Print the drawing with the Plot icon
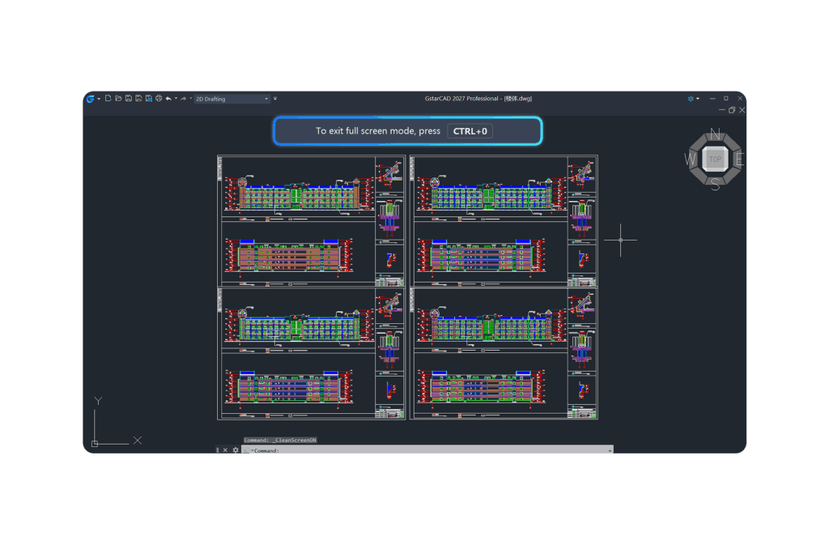 coord(159,98)
